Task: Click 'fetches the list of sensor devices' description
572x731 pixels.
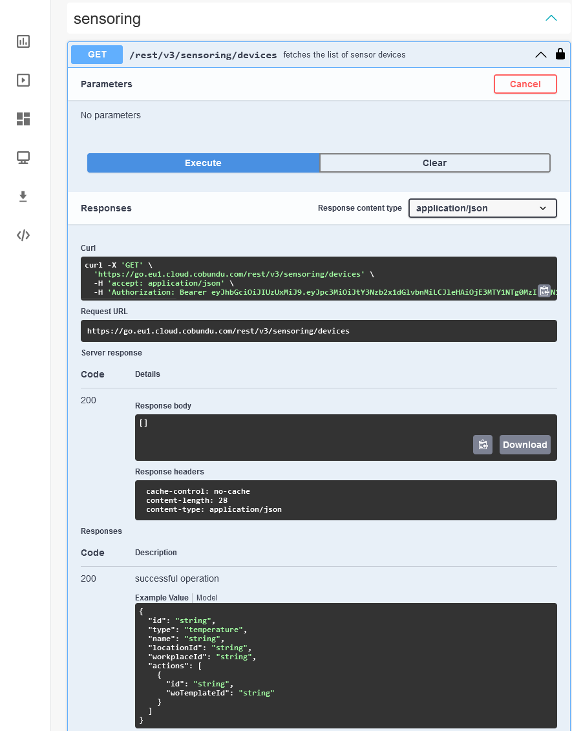Action: tap(344, 54)
